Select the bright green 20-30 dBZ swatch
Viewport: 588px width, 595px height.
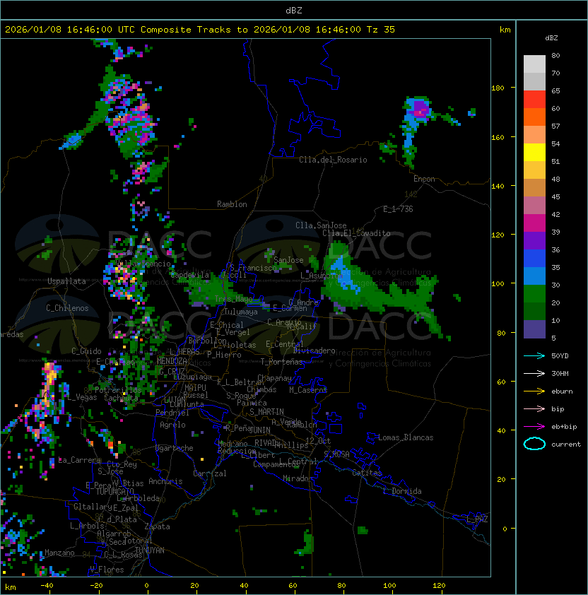534,294
